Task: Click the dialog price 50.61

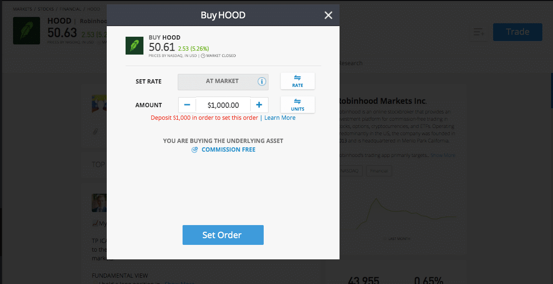Action: pos(162,47)
